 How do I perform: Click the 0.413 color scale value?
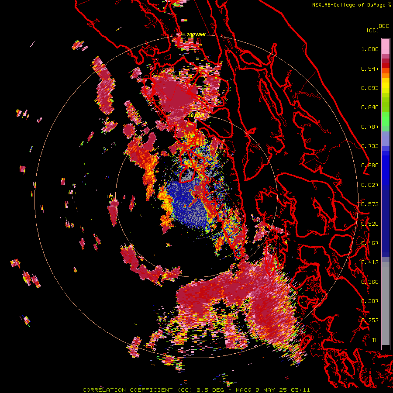click(370, 262)
